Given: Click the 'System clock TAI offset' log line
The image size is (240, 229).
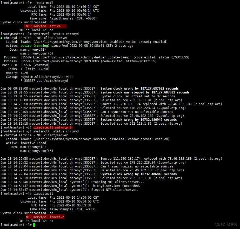Looking at the screenshot, I should [138, 96].
